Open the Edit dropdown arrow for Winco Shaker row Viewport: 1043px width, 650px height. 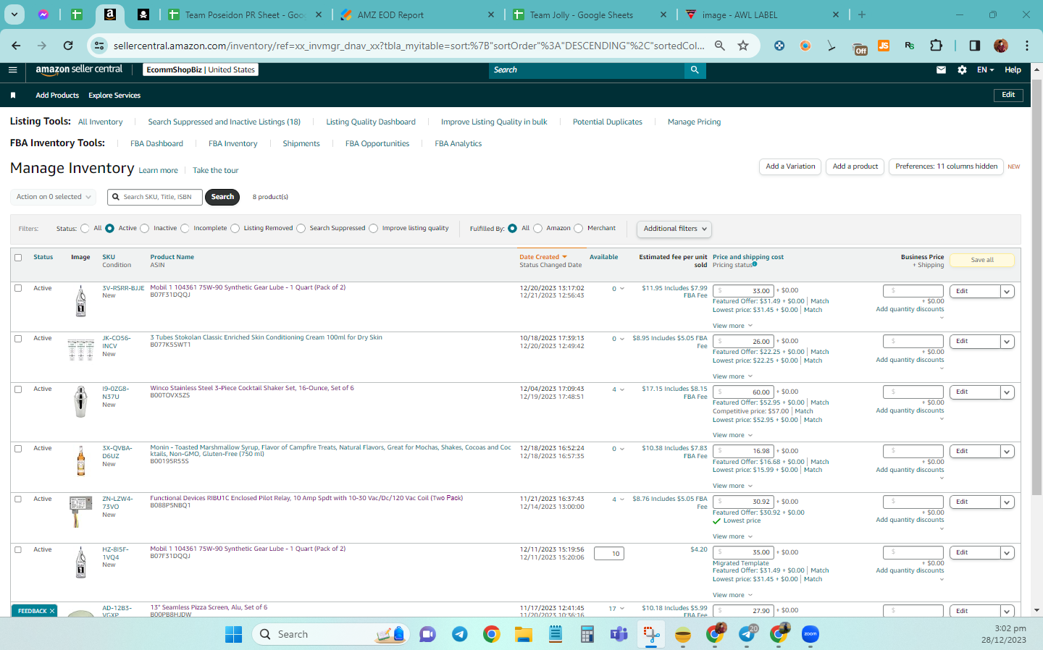pos(1007,392)
